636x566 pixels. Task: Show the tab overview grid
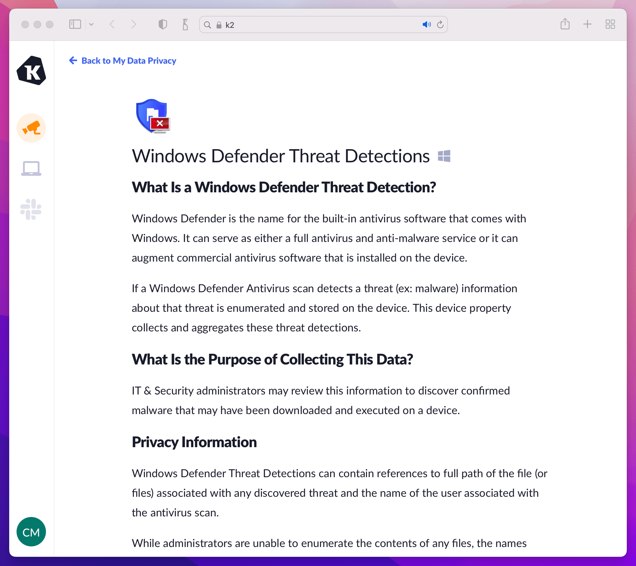610,24
